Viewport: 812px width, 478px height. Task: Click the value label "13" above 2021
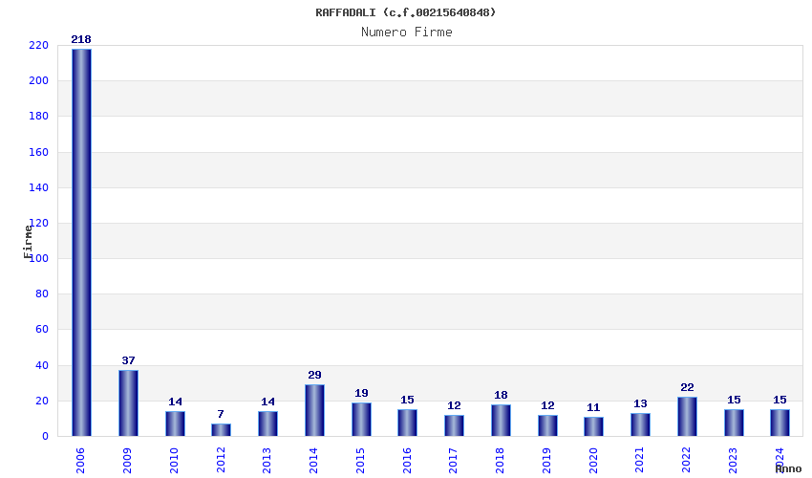click(640, 403)
